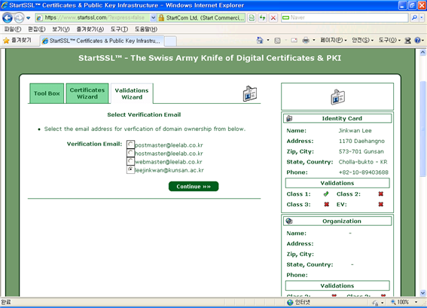Open the 안전(S) dropdown menu
The height and width of the screenshot is (308, 427).
[x=362, y=41]
